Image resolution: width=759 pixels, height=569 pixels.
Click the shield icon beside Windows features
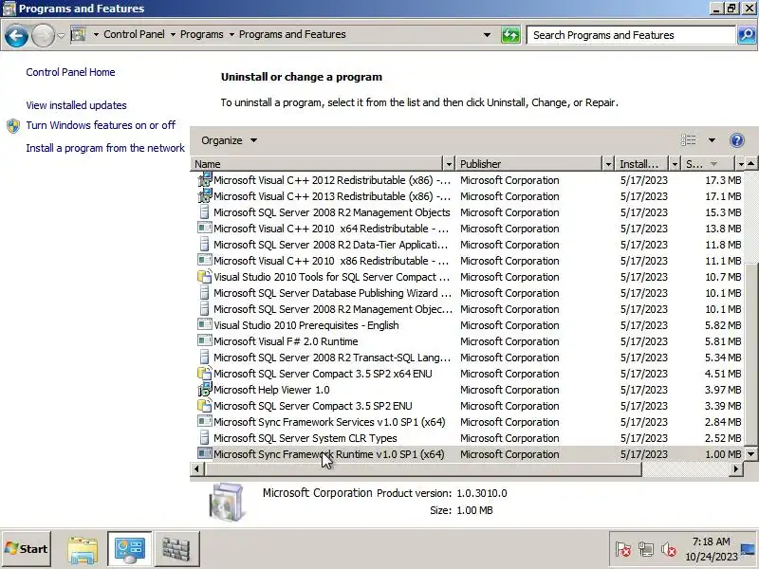tap(13, 126)
